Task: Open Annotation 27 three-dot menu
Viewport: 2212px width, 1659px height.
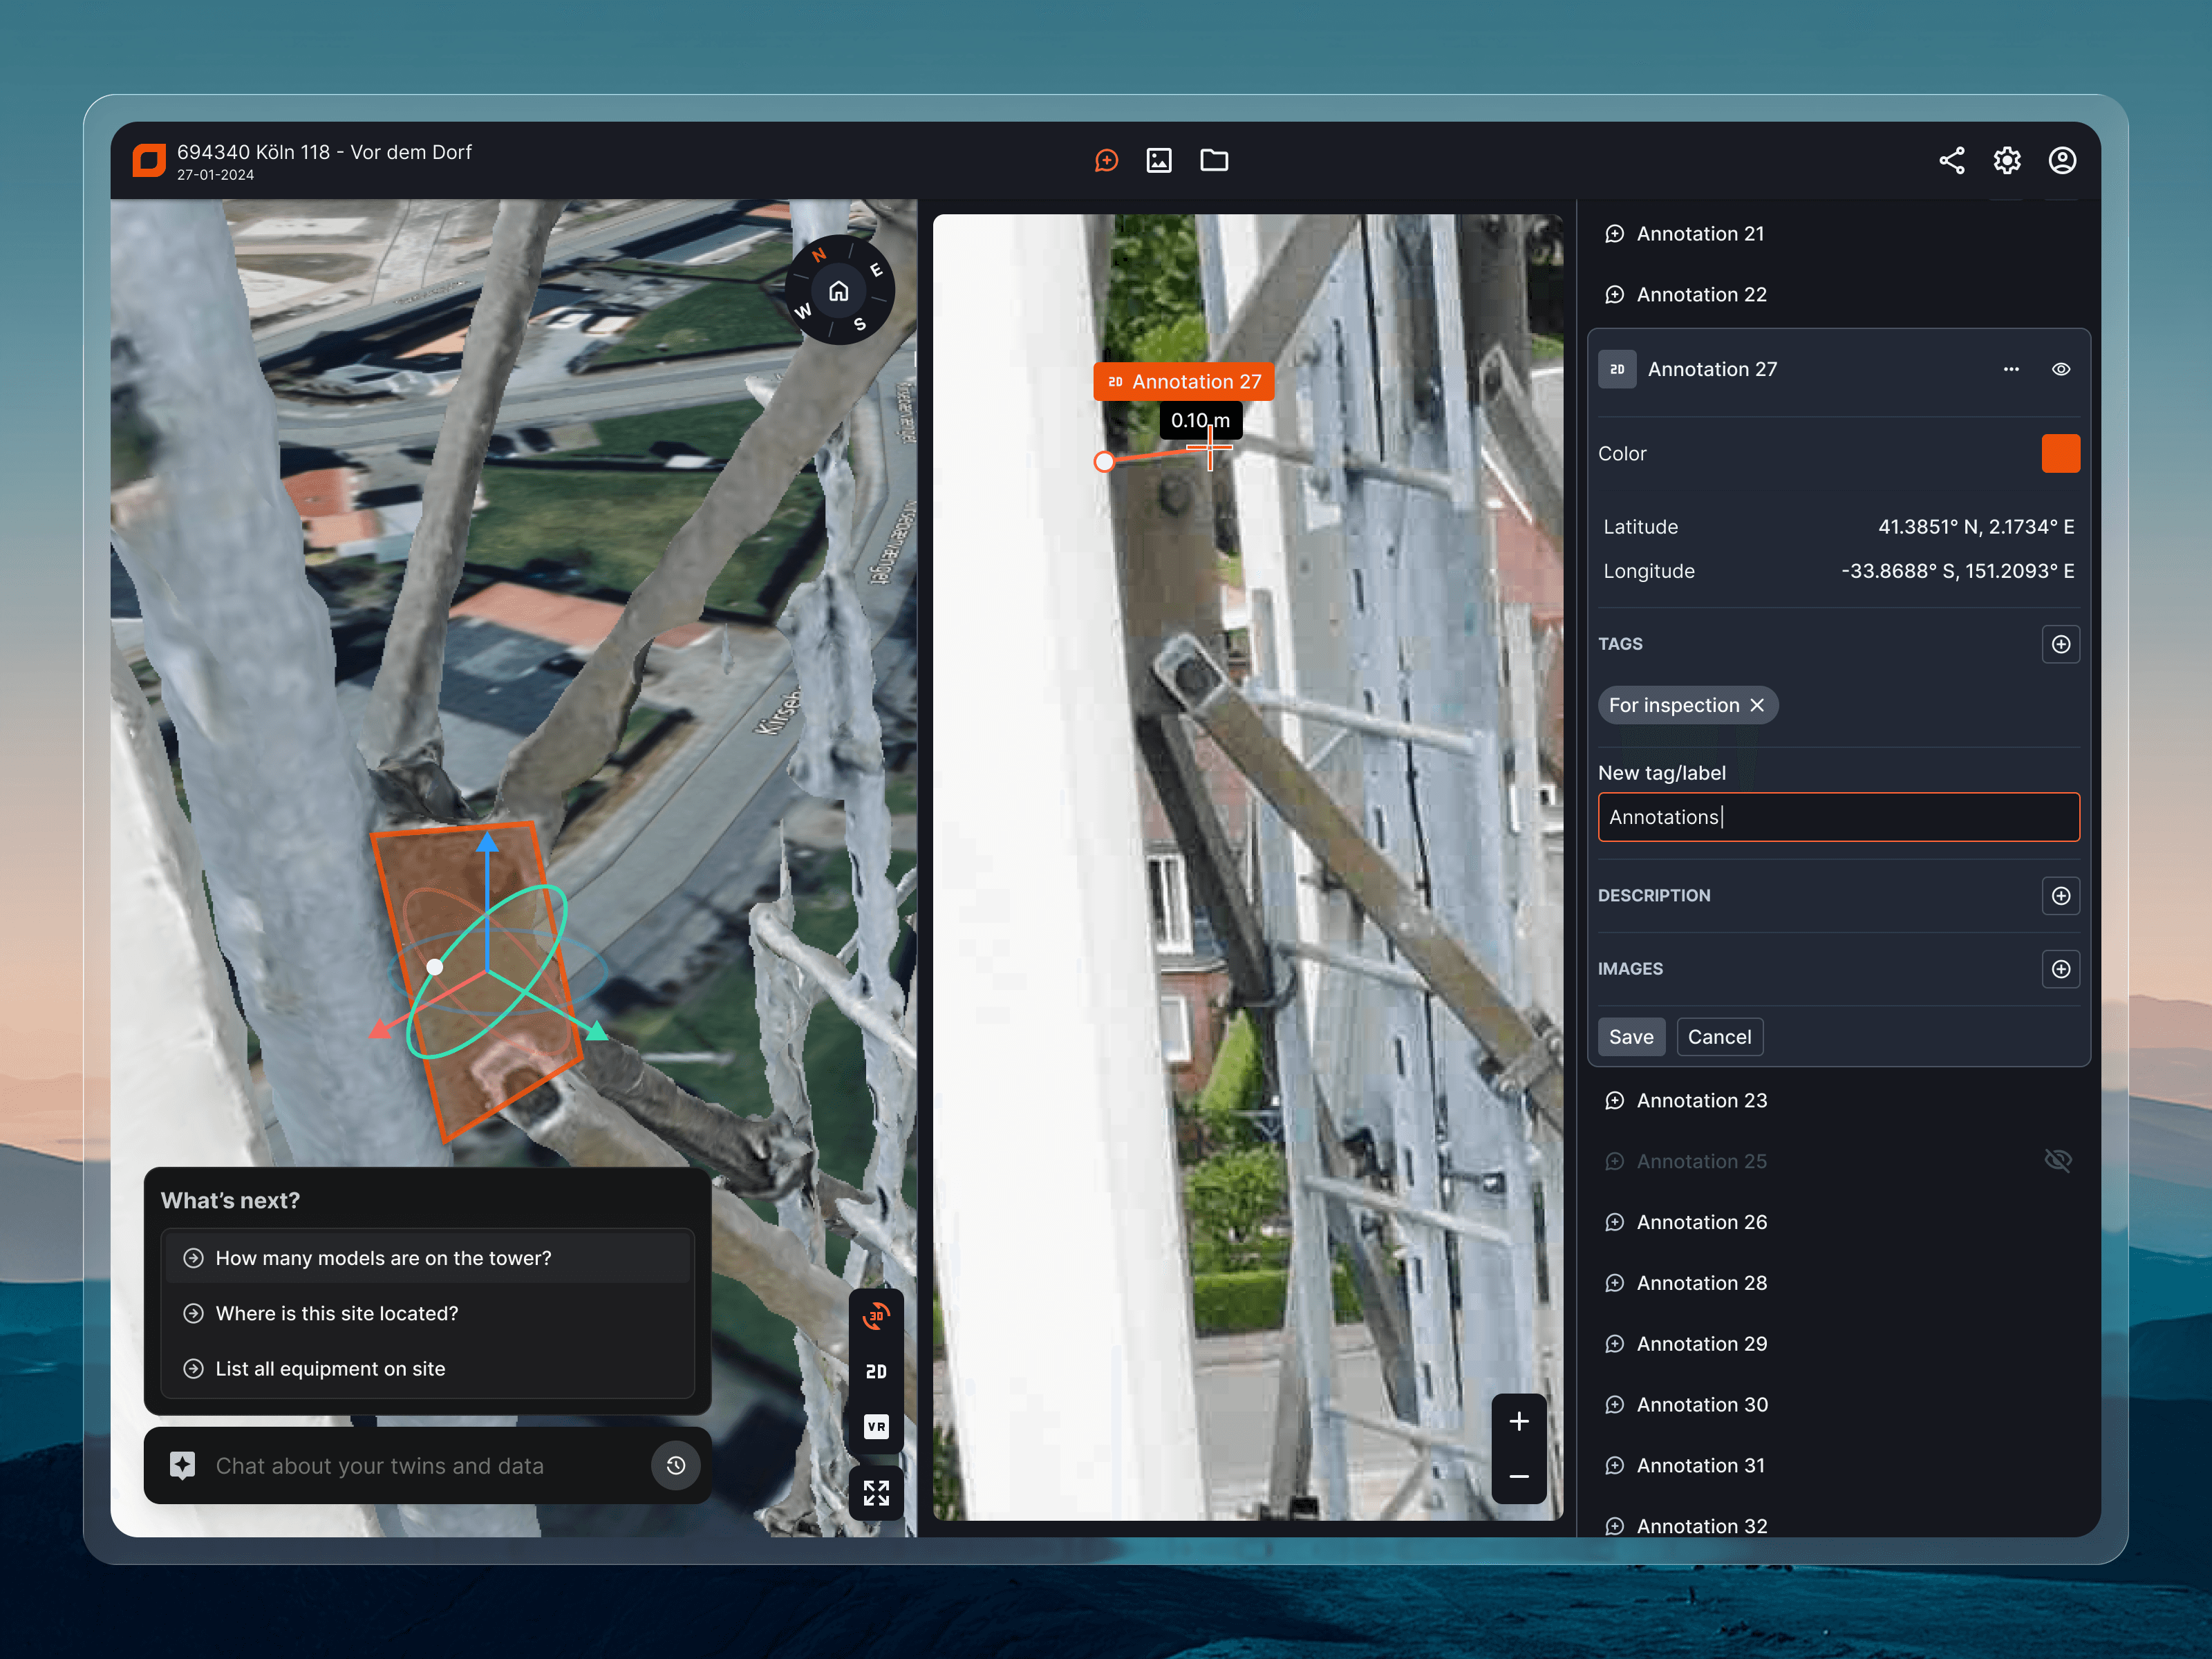Action: coord(2011,369)
